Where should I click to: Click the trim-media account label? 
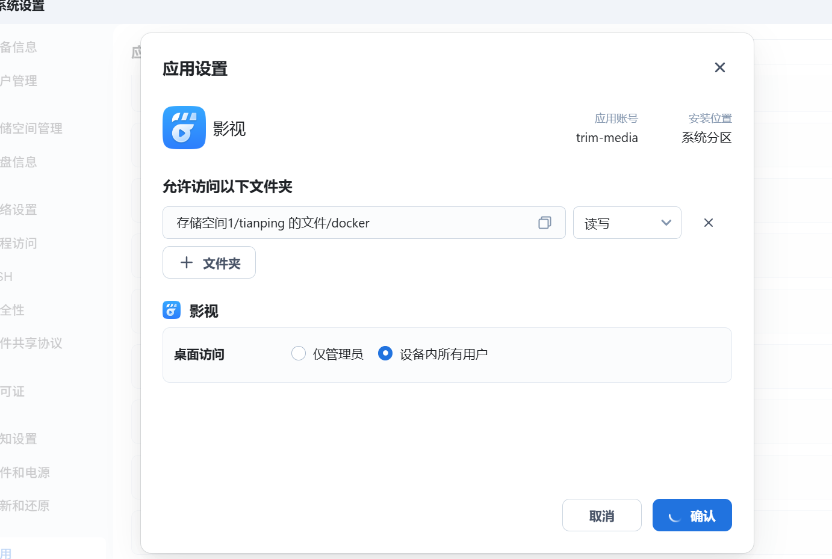pyautogui.click(x=607, y=137)
